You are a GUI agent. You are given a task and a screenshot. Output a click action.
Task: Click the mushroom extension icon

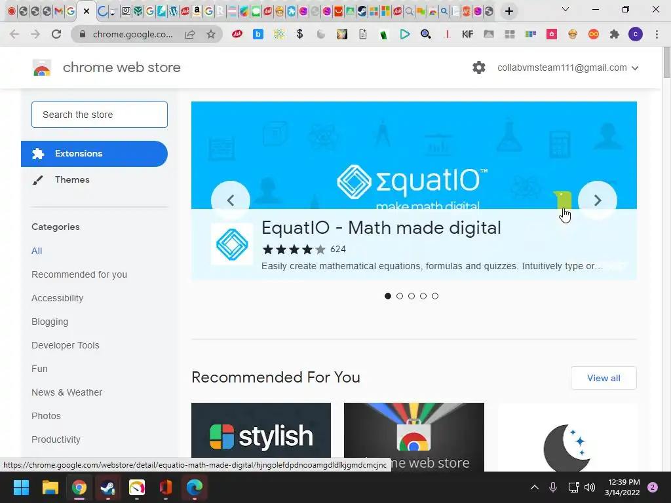tap(573, 34)
